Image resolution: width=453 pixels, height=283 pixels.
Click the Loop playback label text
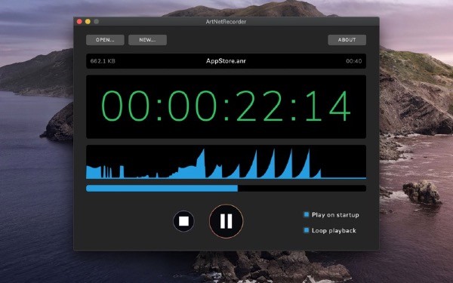(334, 231)
